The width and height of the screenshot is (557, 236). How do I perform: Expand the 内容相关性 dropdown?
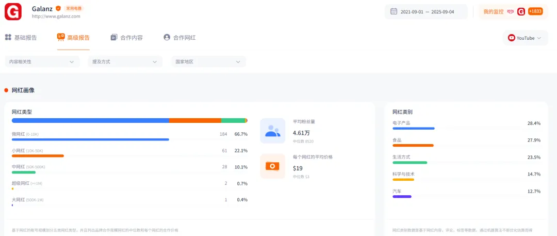pyautogui.click(x=42, y=61)
